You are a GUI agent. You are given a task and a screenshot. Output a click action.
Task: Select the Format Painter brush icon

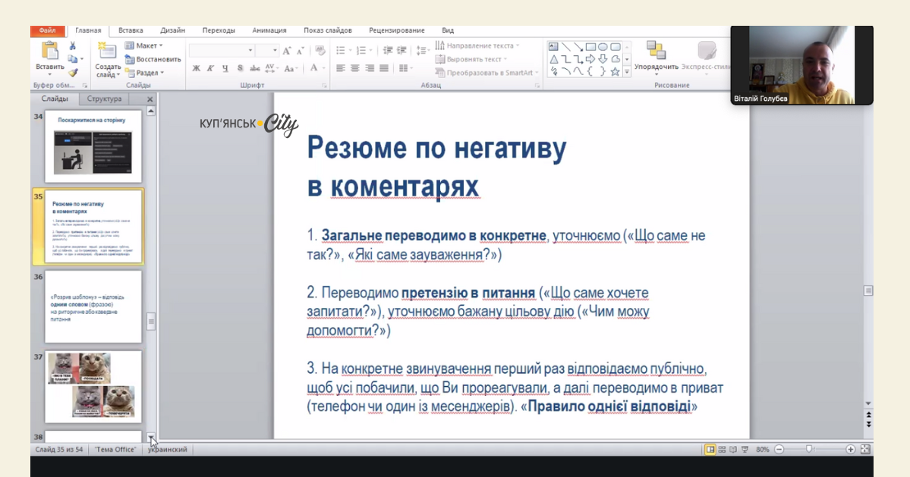pos(73,73)
